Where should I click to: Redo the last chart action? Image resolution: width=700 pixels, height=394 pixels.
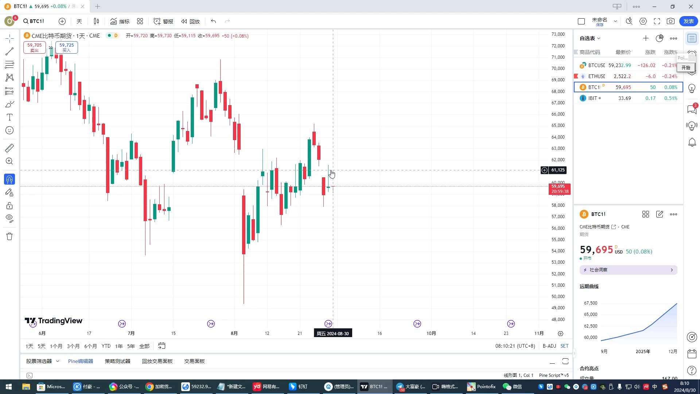(227, 21)
